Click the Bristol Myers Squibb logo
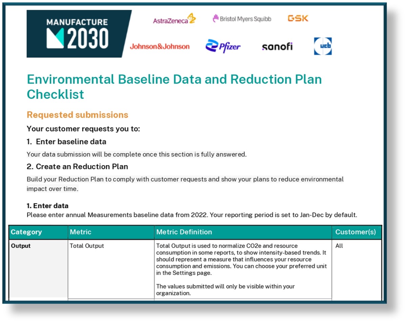 [x=242, y=19]
